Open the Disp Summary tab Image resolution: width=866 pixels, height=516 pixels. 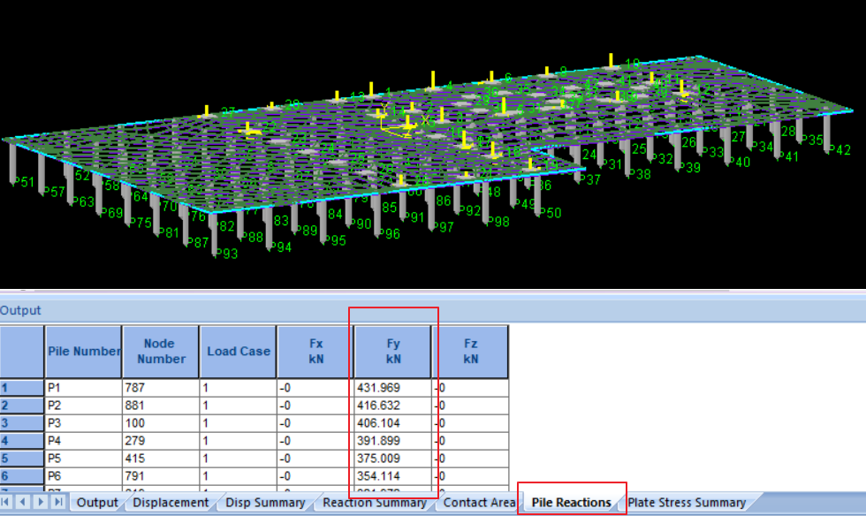[265, 503]
